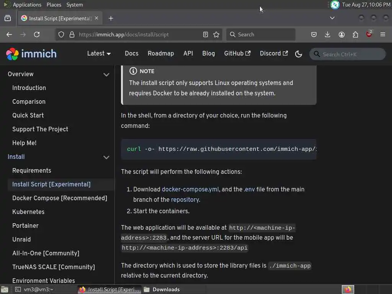Follow the .env file link

[x=249, y=189]
